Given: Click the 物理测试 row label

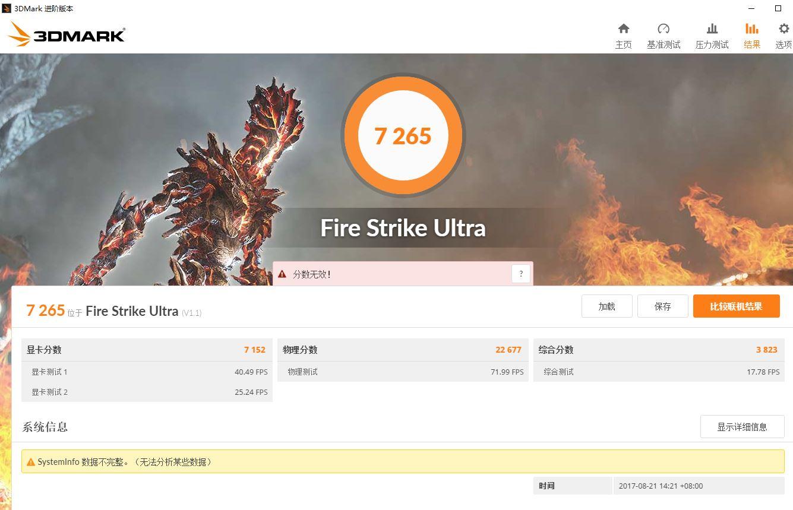Looking at the screenshot, I should pyautogui.click(x=302, y=372).
